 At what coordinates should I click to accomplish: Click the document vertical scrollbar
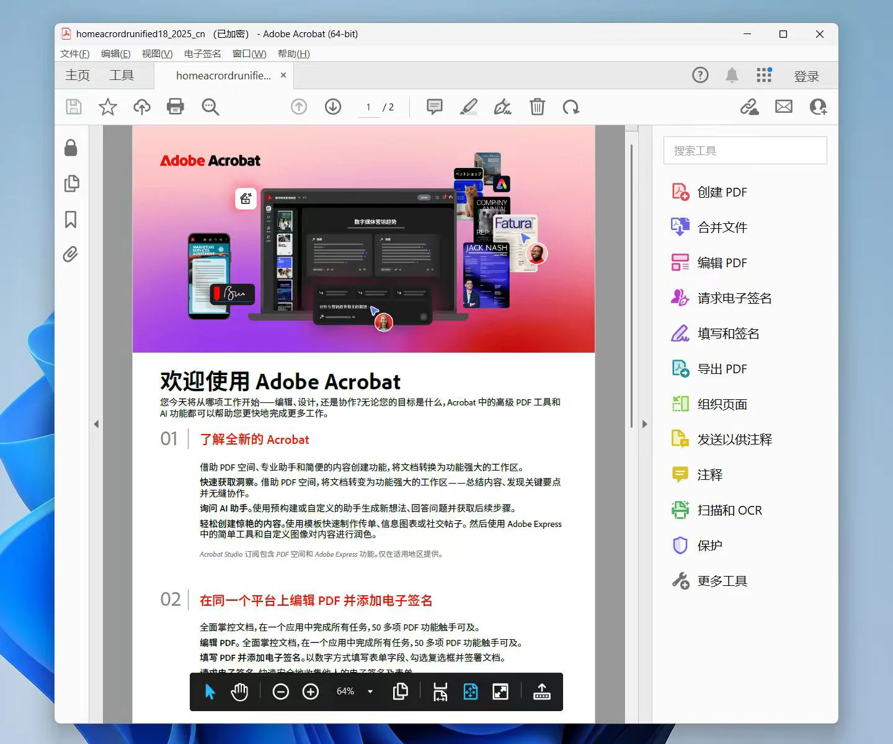click(x=631, y=285)
